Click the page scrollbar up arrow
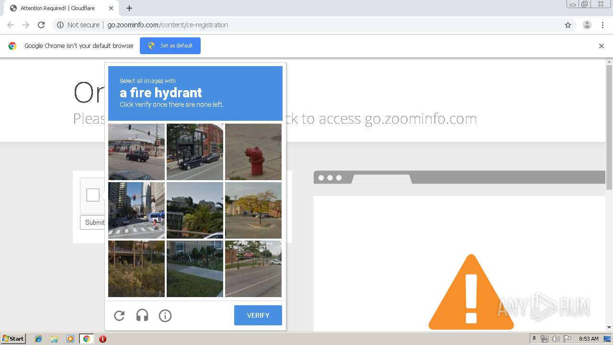Screen dimensions: 613x345 tap(609, 62)
